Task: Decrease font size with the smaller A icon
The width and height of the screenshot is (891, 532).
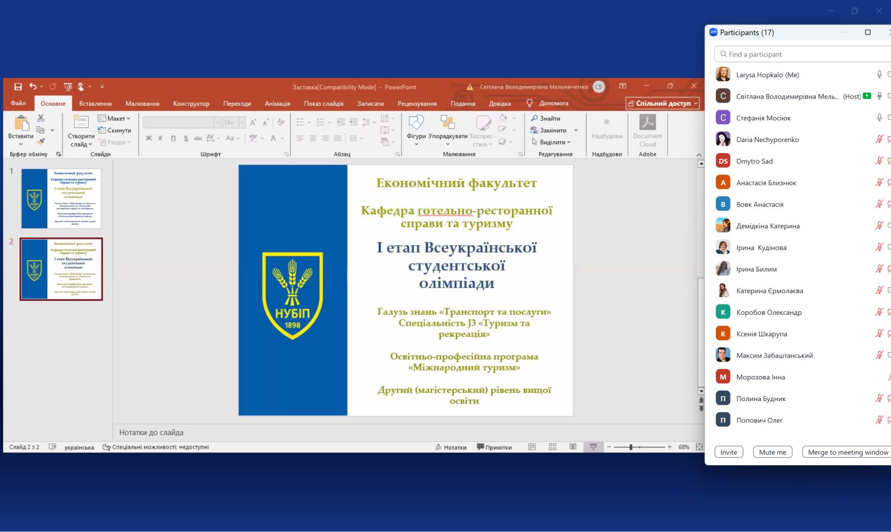Action: point(265,123)
